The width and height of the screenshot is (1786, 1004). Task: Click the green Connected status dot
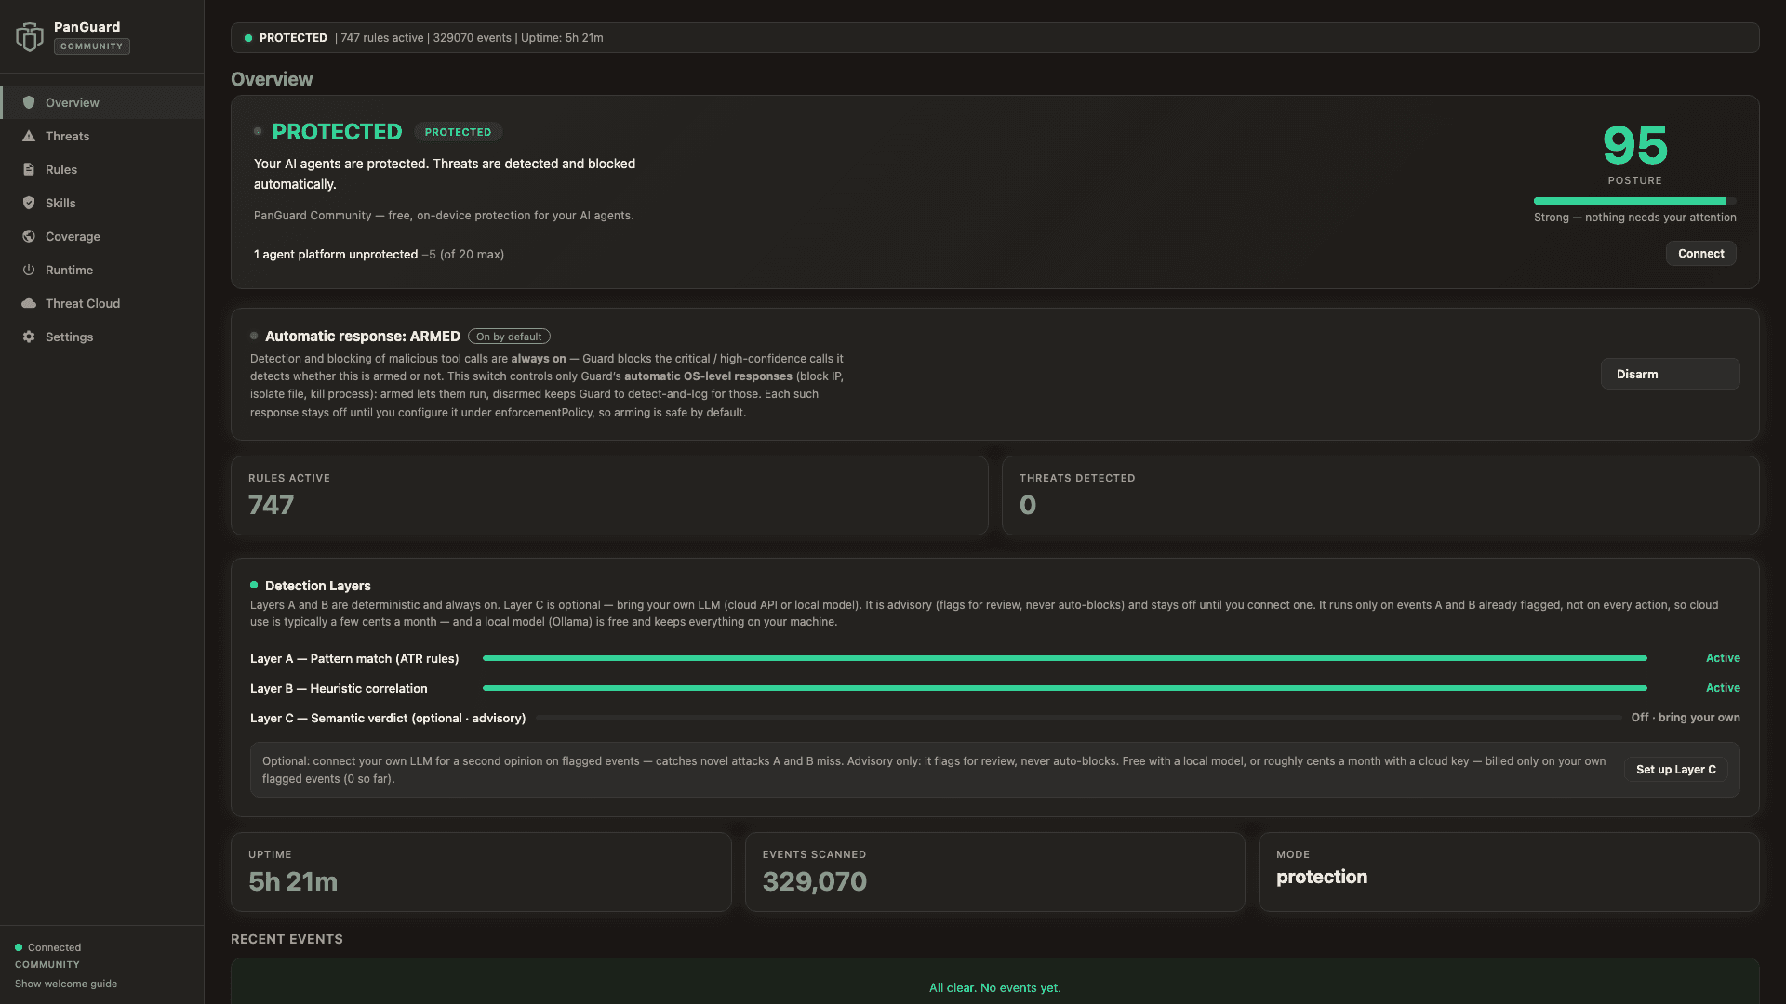point(19,947)
